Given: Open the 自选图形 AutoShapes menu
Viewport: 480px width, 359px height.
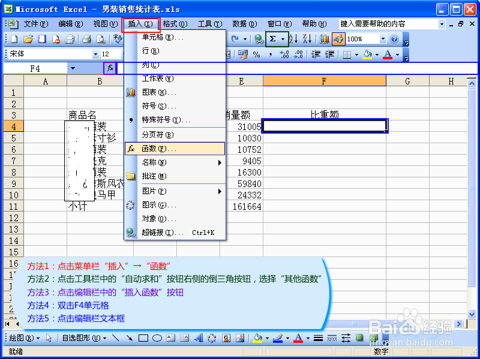Looking at the screenshot, I should point(84,338).
